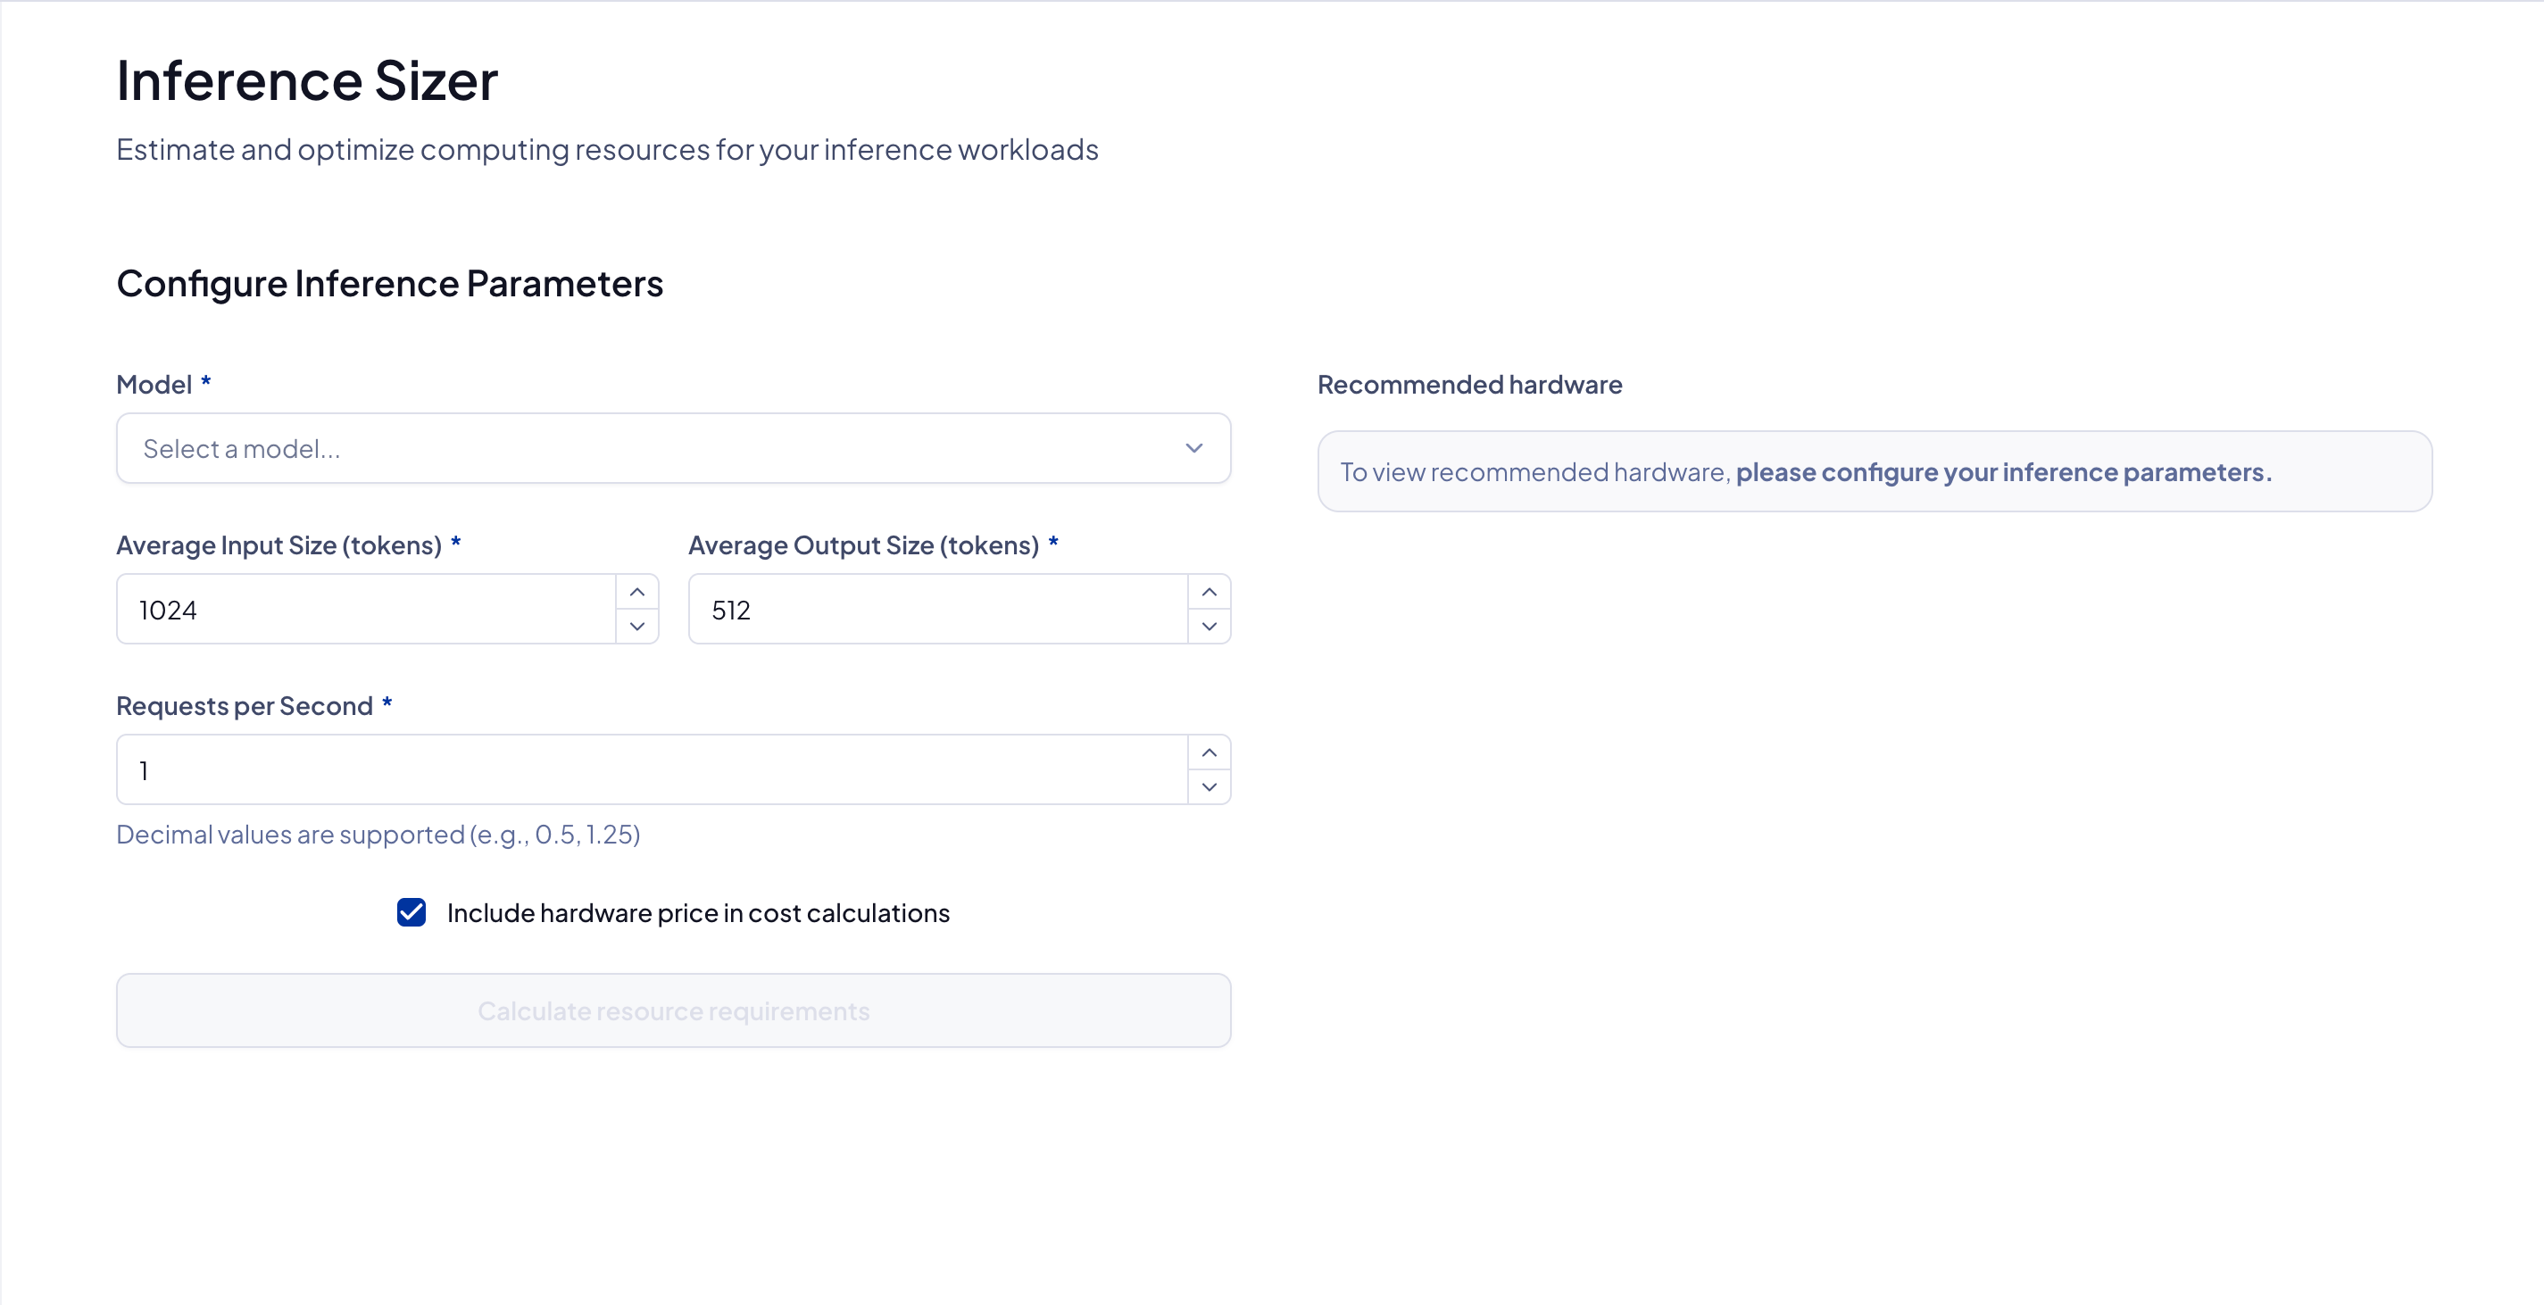Click the up arrow to increase Average Output Size
Image resolution: width=2544 pixels, height=1305 pixels.
point(1209,591)
